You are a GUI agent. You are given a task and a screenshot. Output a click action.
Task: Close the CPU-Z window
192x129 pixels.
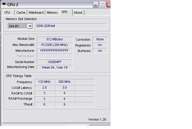tap(109, 5)
